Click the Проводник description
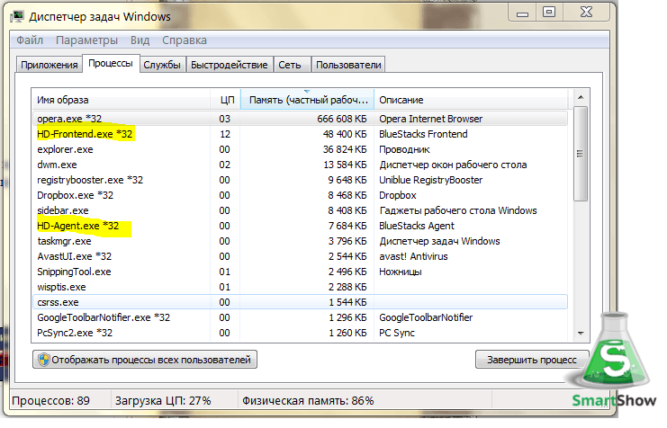This screenshot has height=428, width=667. point(404,149)
